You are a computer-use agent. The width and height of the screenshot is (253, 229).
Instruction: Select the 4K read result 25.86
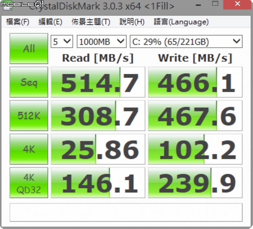(x=98, y=149)
